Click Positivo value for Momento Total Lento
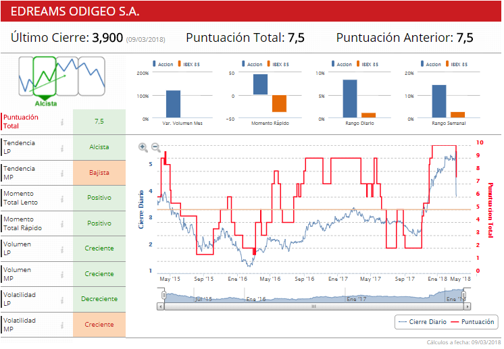 [99, 198]
